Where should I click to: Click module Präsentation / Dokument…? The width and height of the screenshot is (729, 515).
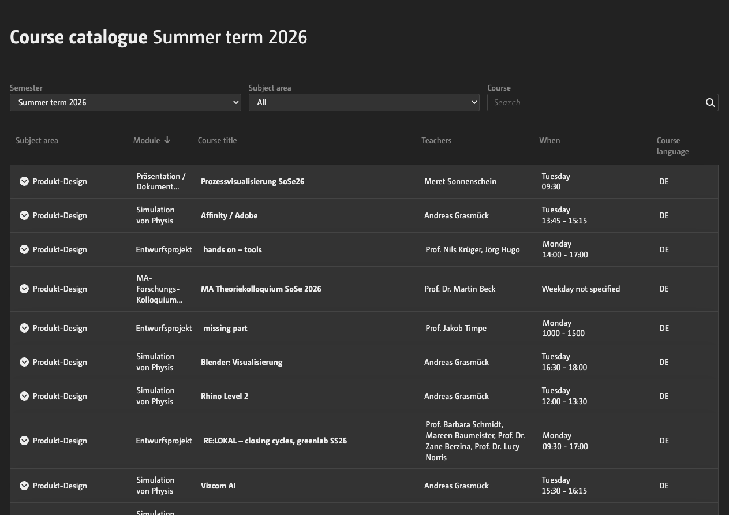[x=161, y=181]
